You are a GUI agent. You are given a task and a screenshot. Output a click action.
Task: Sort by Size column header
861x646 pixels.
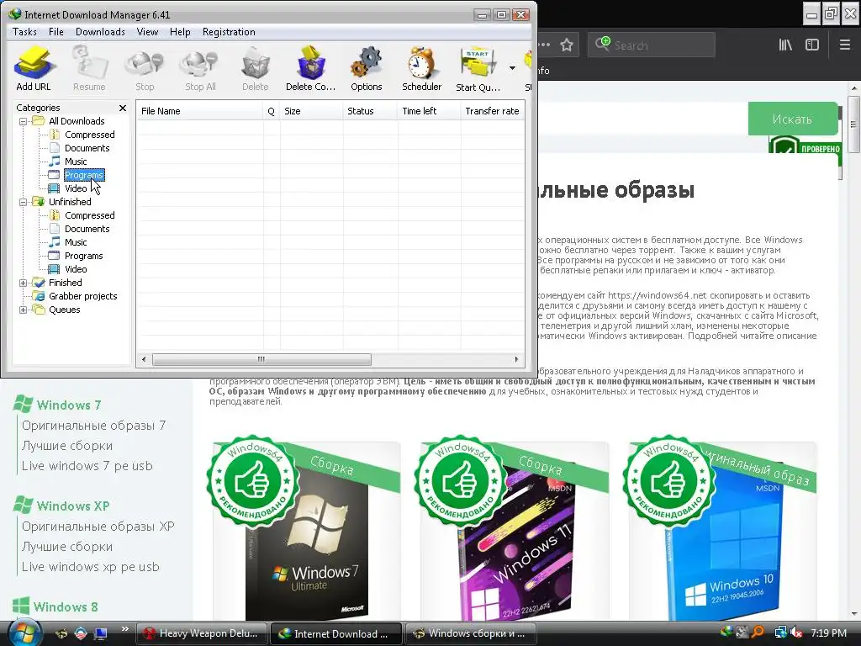(x=311, y=111)
